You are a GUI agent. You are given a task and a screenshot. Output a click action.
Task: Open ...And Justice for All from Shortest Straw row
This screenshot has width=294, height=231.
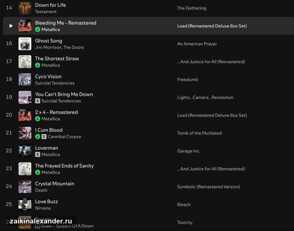(x=211, y=62)
